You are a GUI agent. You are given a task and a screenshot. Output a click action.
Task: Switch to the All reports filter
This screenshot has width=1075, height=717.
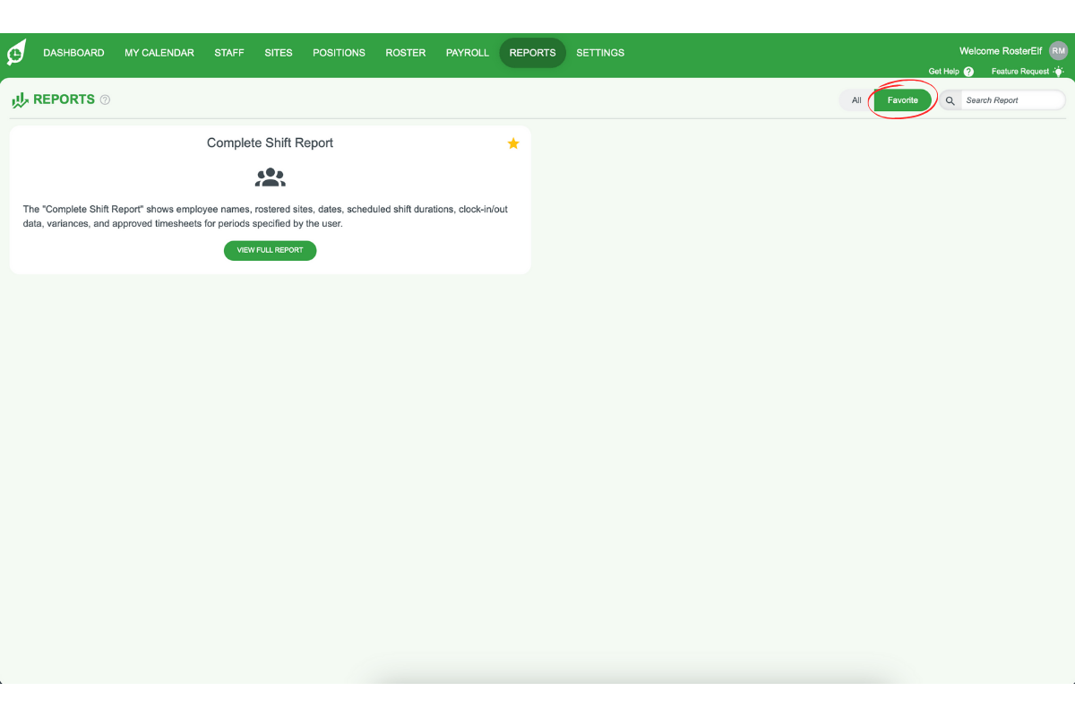856,100
